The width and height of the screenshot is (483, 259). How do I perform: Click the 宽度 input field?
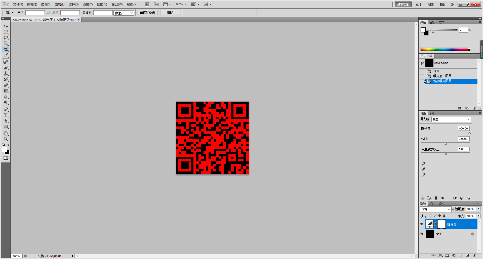coord(35,13)
